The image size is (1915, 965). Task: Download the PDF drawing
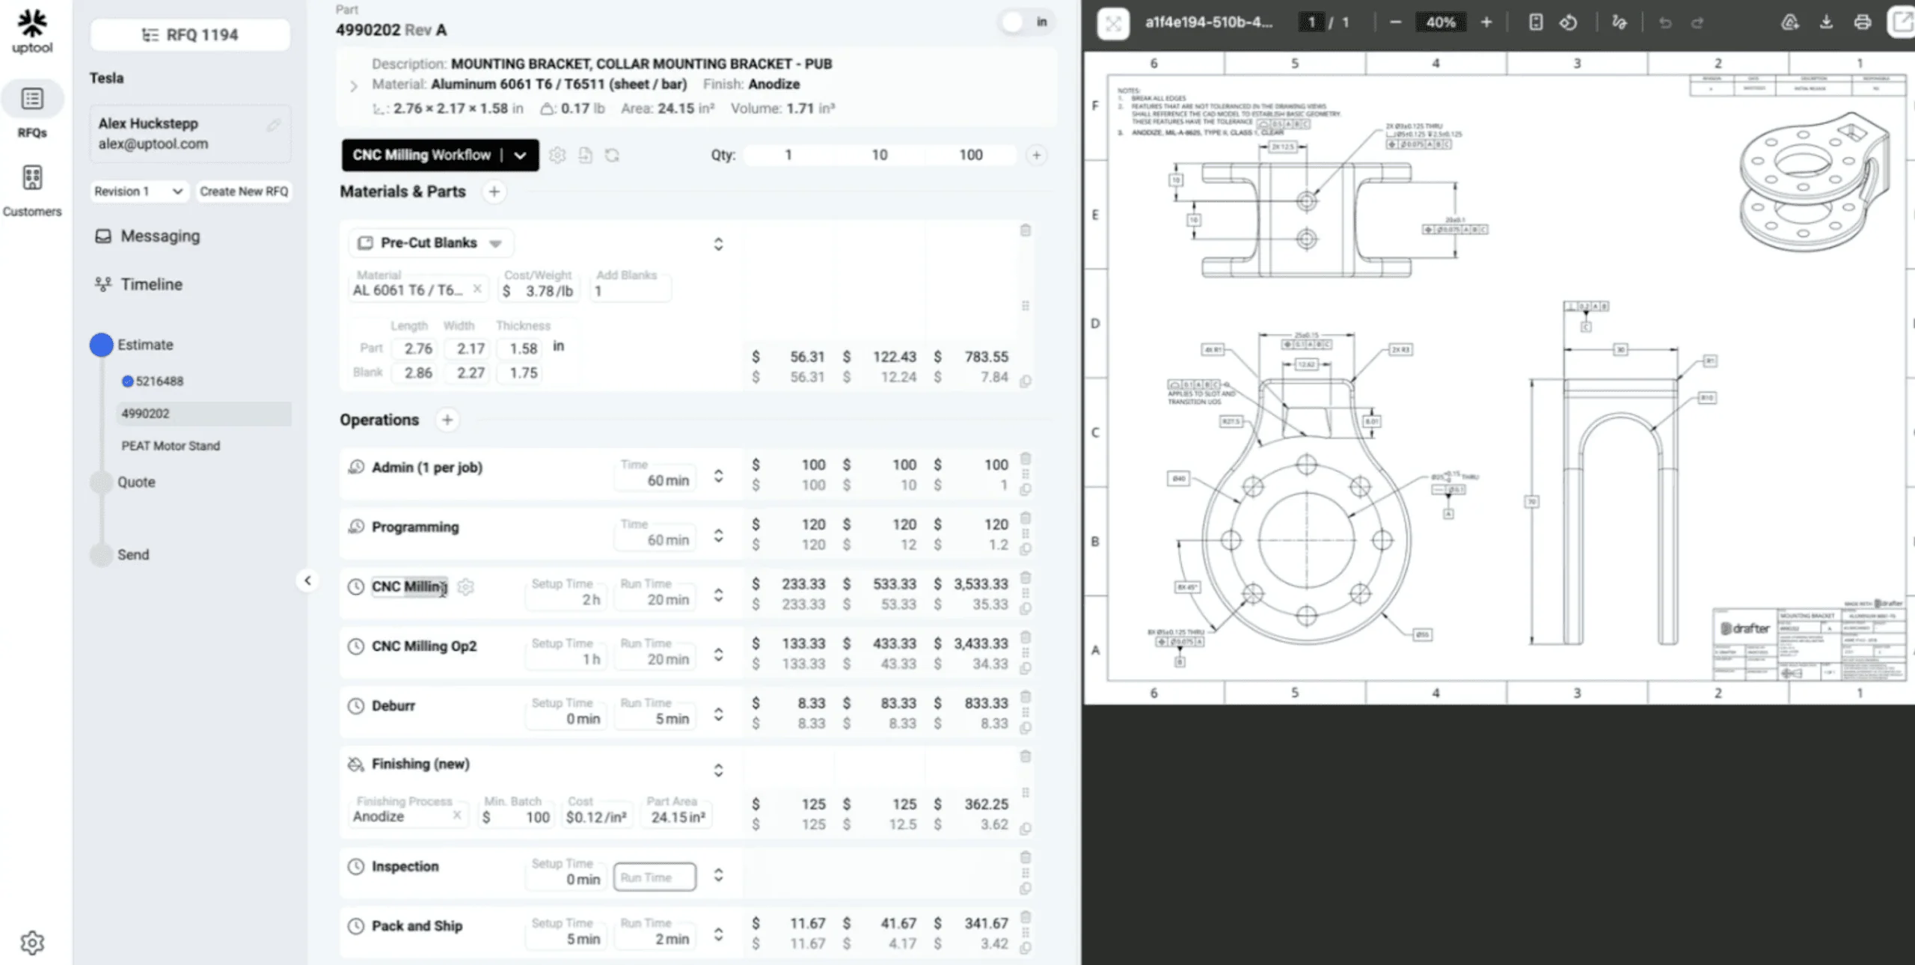(x=1826, y=22)
